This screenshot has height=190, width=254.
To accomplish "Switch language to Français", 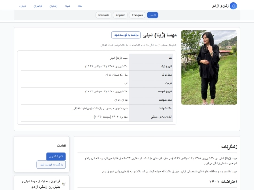I will (x=137, y=15).
